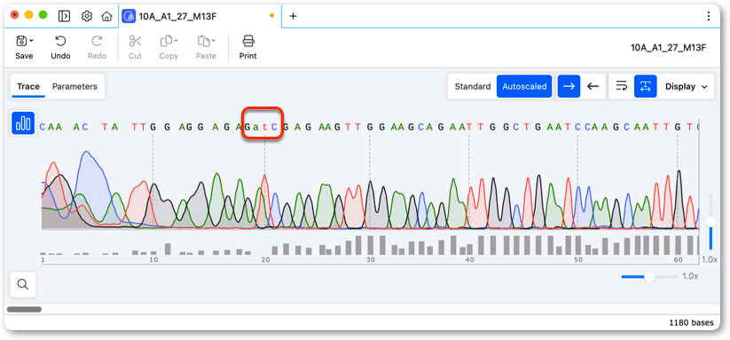The height and width of the screenshot is (340, 730).
Task: Toggle line wrap view button
Action: pos(621,86)
